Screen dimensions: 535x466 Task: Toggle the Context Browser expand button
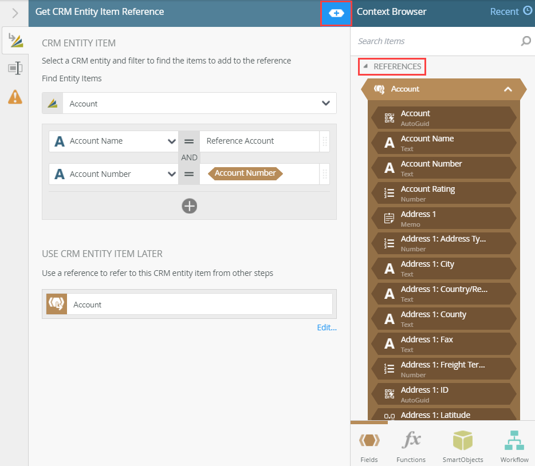[x=336, y=13]
